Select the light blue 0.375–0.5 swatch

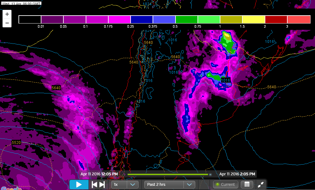(x=164, y=19)
